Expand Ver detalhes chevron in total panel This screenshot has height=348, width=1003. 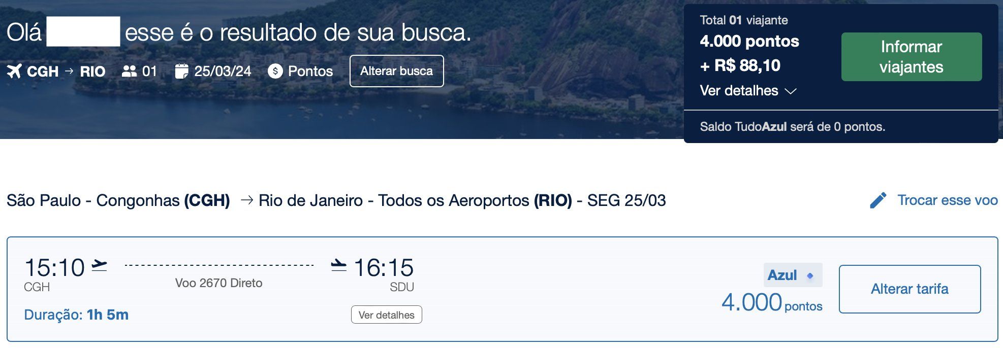(790, 91)
